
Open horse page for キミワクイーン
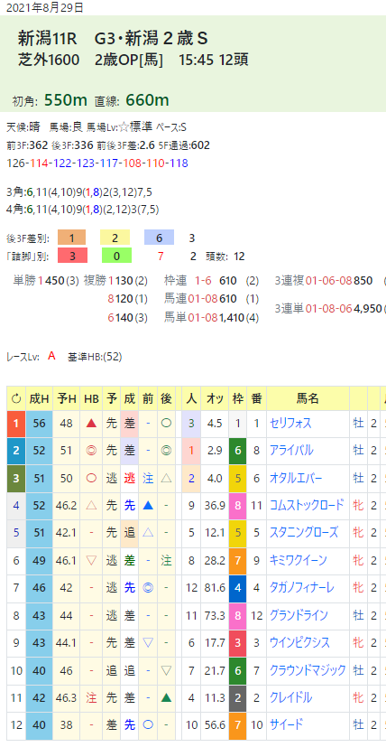[x=300, y=560]
